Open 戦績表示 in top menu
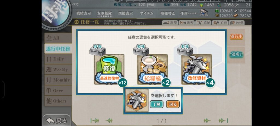Image resolution: width=280 pixels, height=126 pixels. (x=83, y=13)
